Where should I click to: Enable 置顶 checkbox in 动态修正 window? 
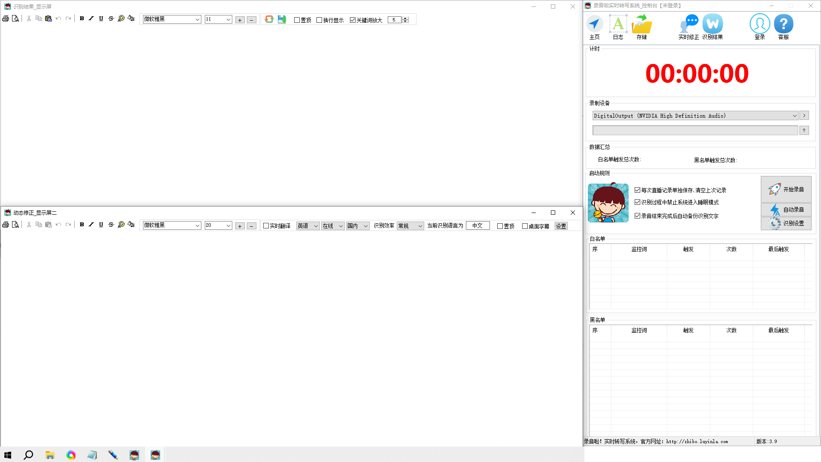[500, 226]
